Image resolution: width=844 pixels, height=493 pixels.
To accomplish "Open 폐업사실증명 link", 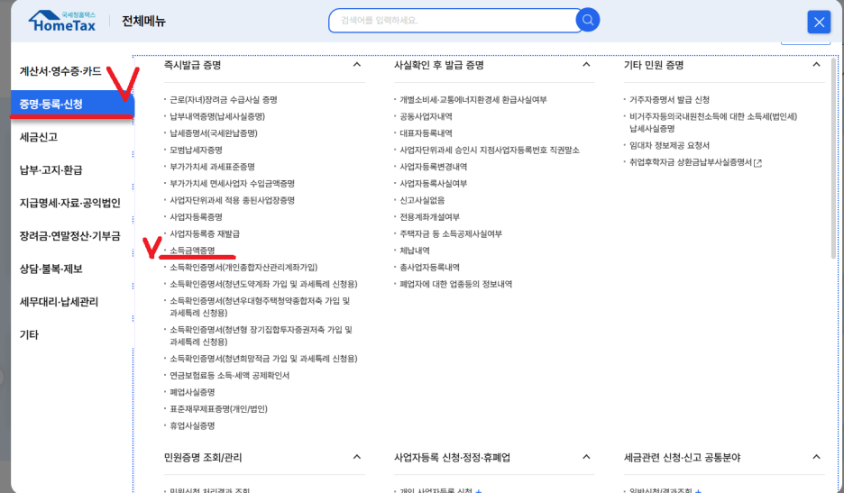I will [192, 392].
